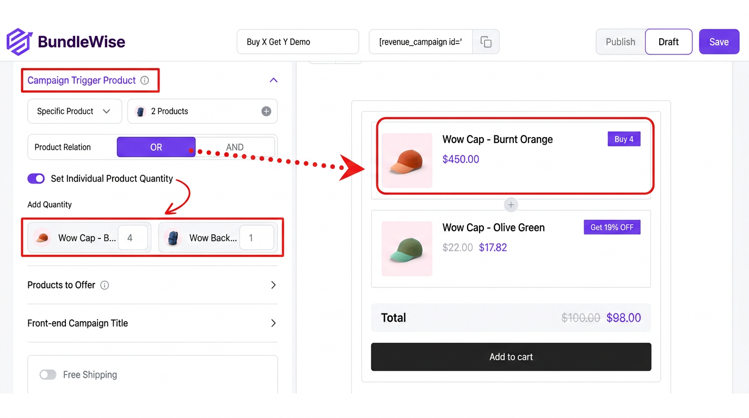
Task: Click Wow Cap - Burnt Orange title
Action: (x=498, y=139)
